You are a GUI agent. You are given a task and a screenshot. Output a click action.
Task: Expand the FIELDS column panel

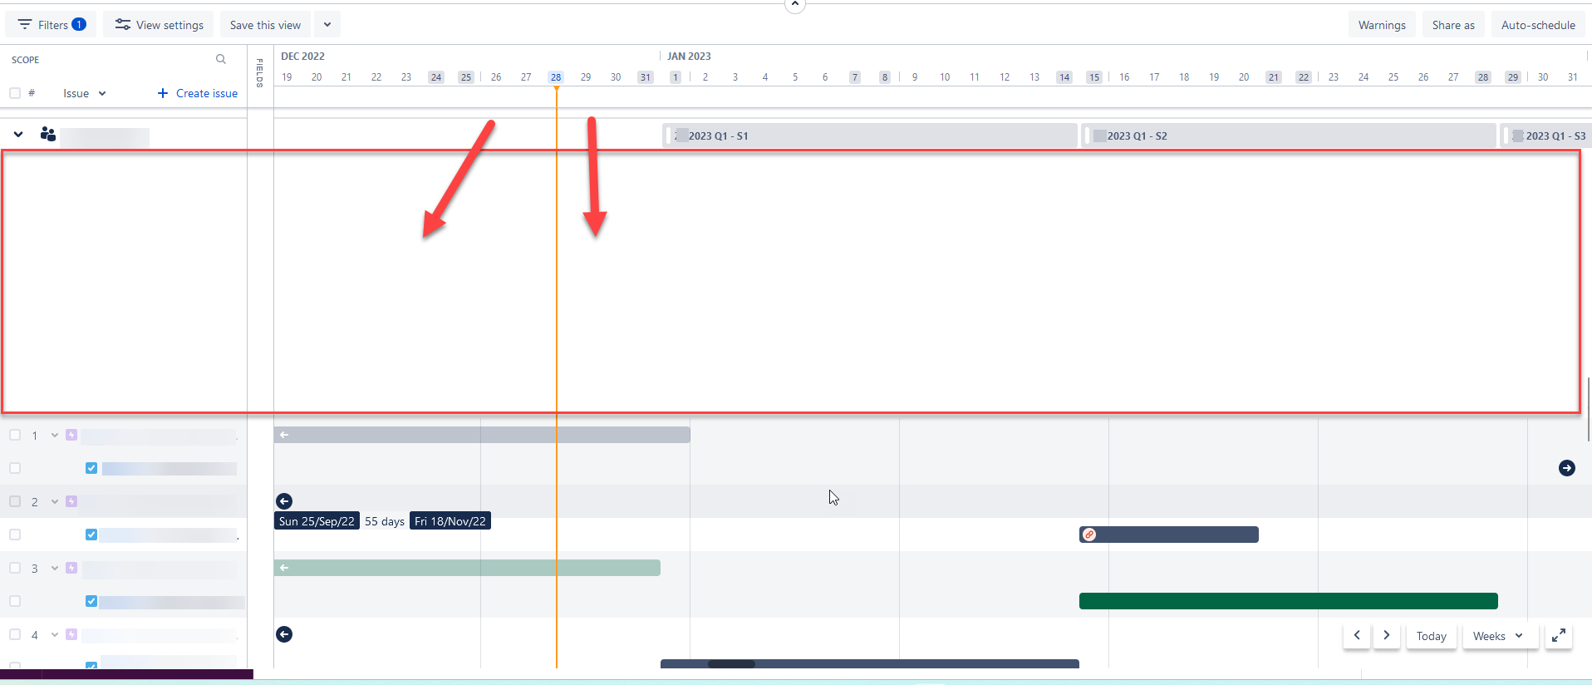coord(260,73)
